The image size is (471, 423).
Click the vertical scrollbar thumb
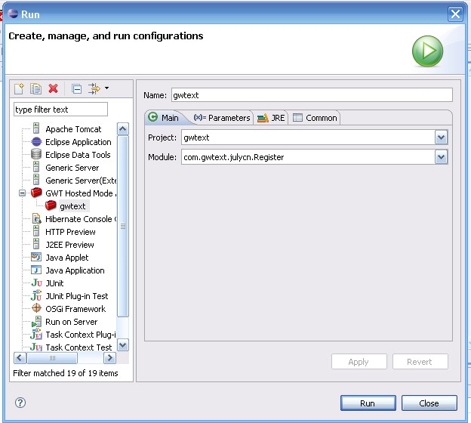(122, 226)
